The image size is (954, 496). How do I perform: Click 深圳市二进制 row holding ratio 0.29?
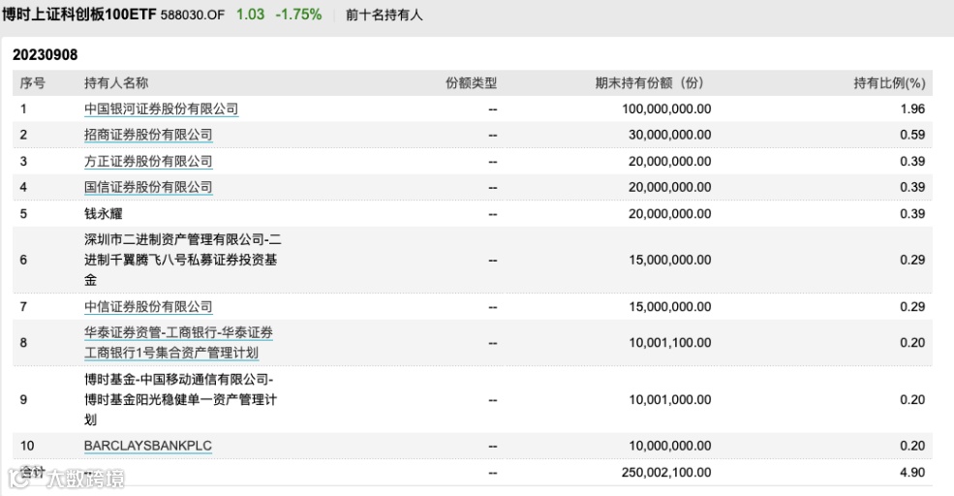tap(912, 260)
